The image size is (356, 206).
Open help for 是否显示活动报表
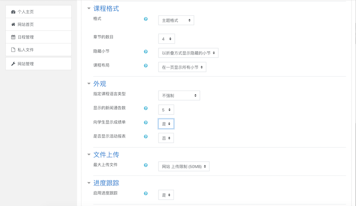tap(146, 137)
